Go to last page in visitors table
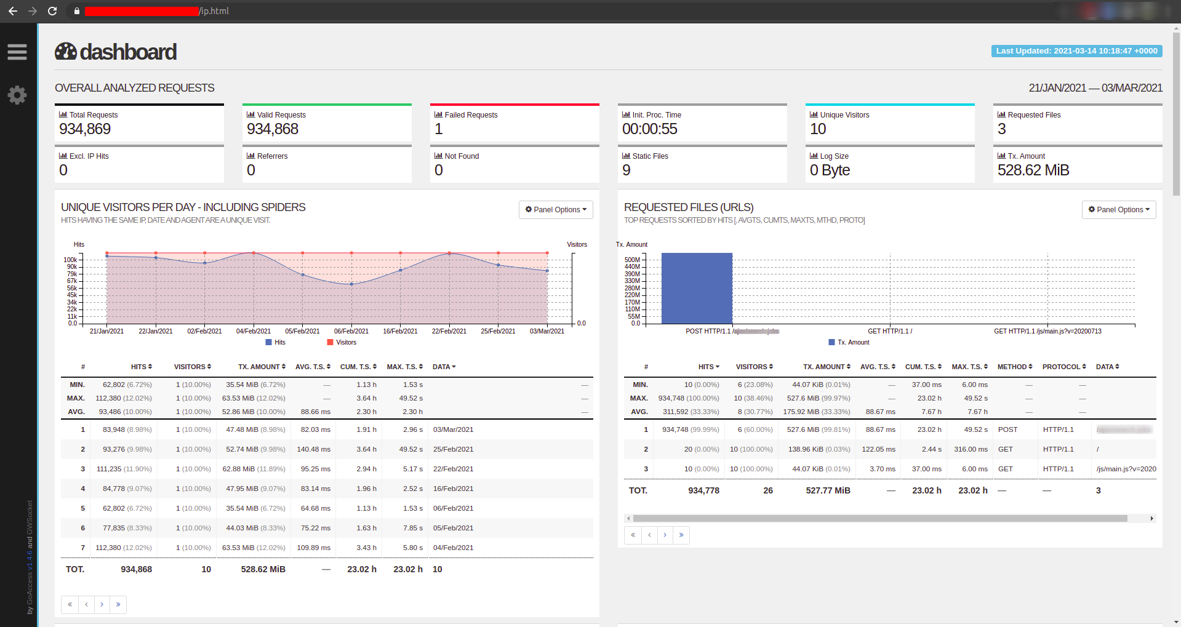 pyautogui.click(x=118, y=604)
